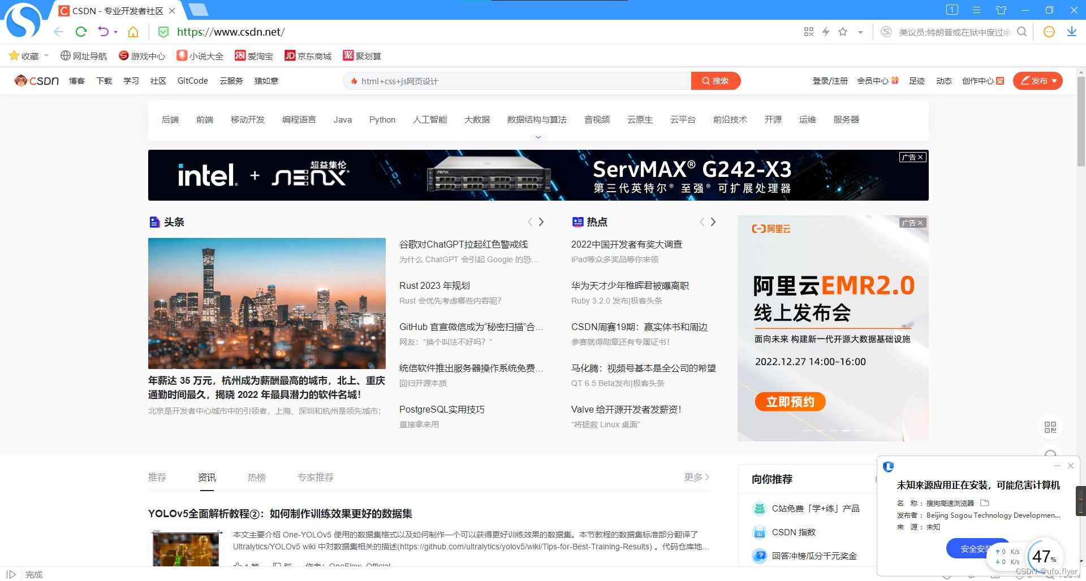Click the folder icon beside 搜狗高速浏览器
Image resolution: width=1086 pixels, height=581 pixels.
point(984,502)
